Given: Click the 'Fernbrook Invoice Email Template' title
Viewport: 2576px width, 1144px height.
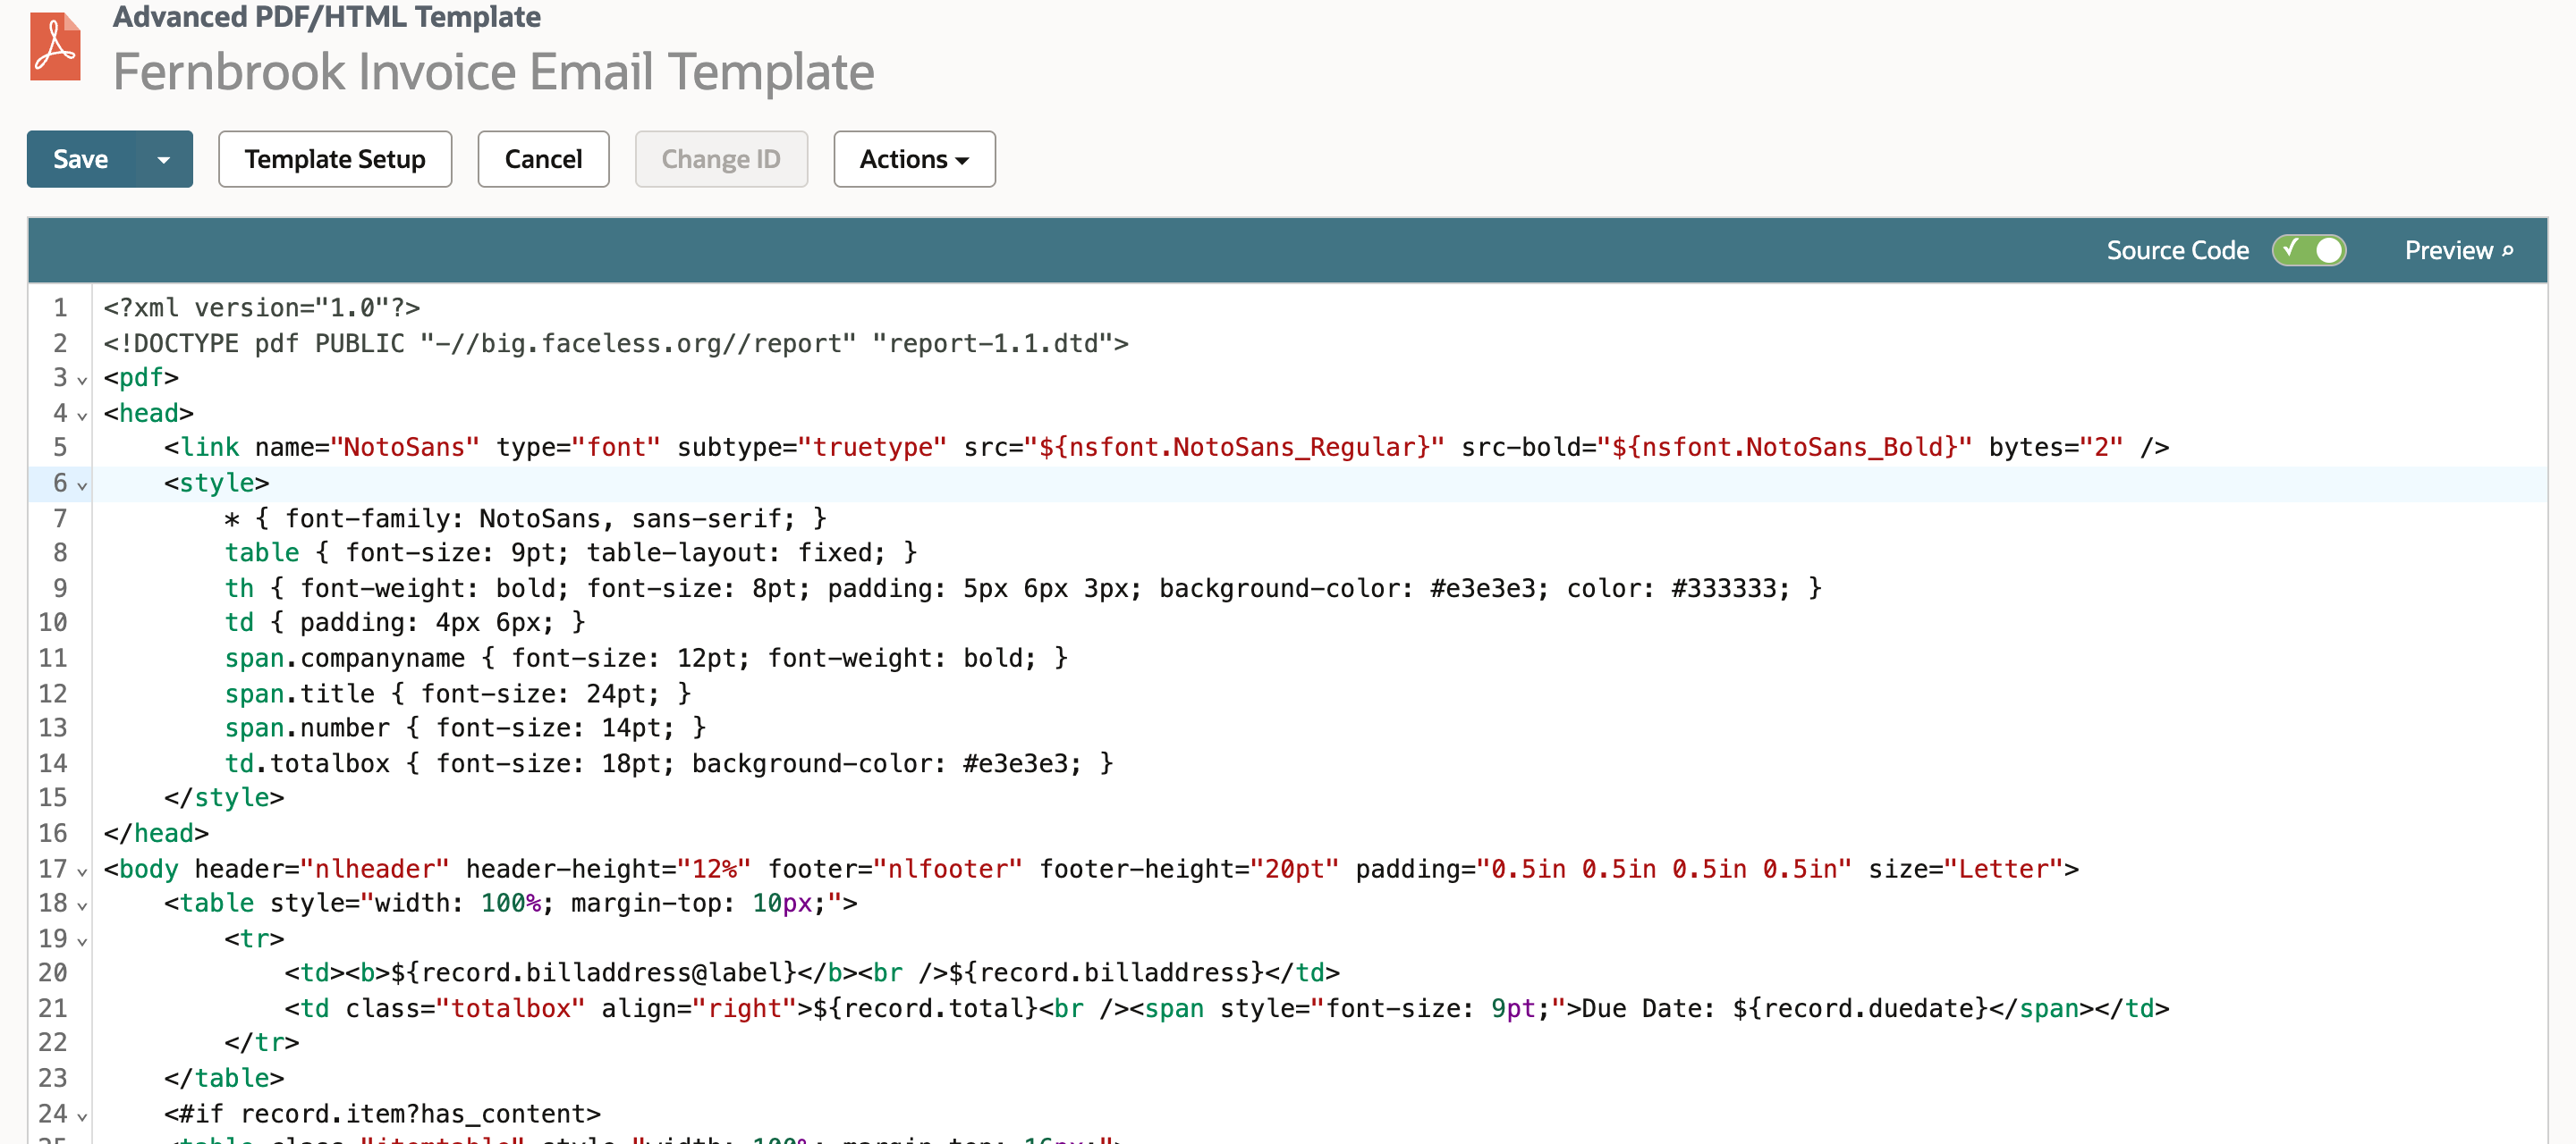Looking at the screenshot, I should click(494, 71).
